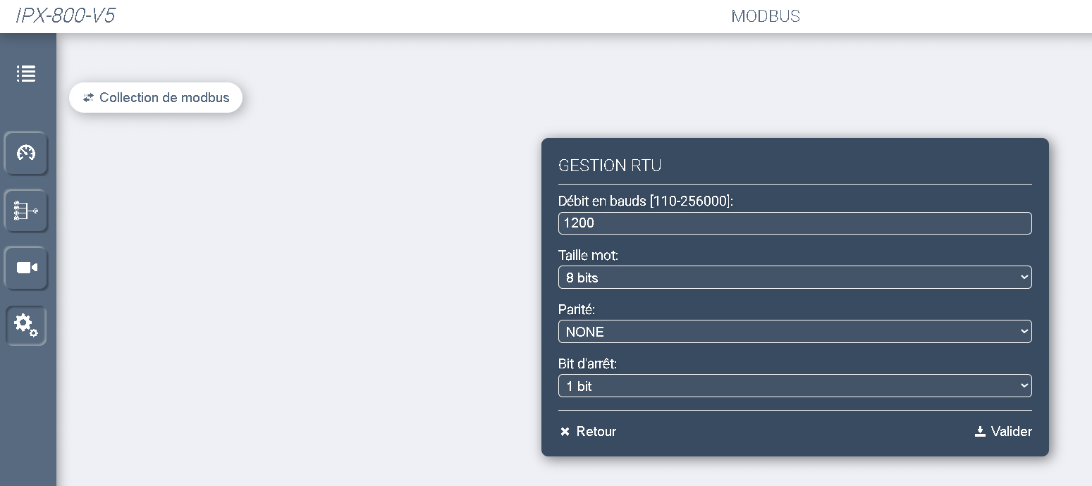The height and width of the screenshot is (486, 1092).
Task: Click the IPX-800-V5 title
Action: point(65,16)
